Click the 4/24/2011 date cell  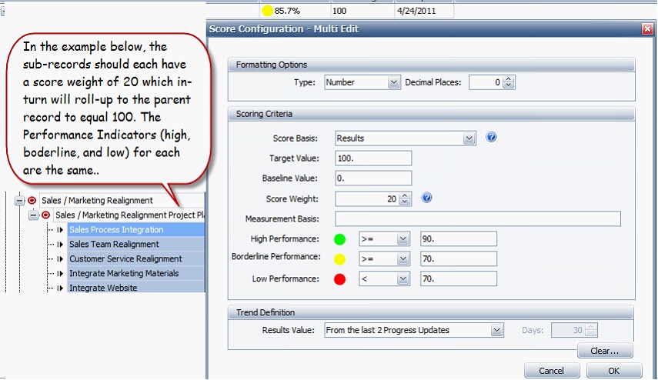[424, 11]
